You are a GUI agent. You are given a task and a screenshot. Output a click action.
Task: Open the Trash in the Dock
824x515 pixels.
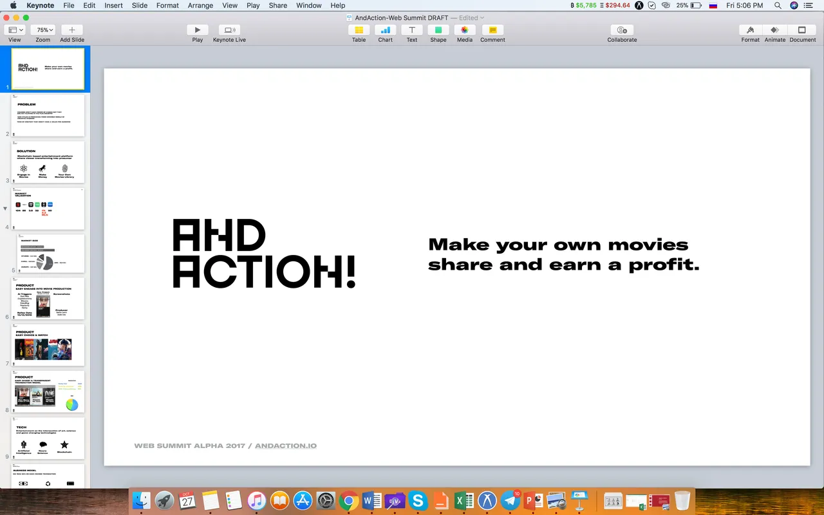pos(682,500)
